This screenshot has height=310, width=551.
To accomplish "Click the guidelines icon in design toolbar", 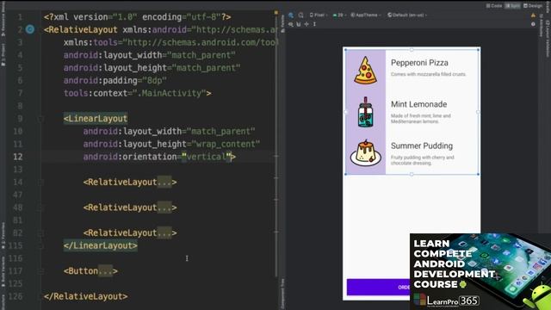I will (x=314, y=24).
